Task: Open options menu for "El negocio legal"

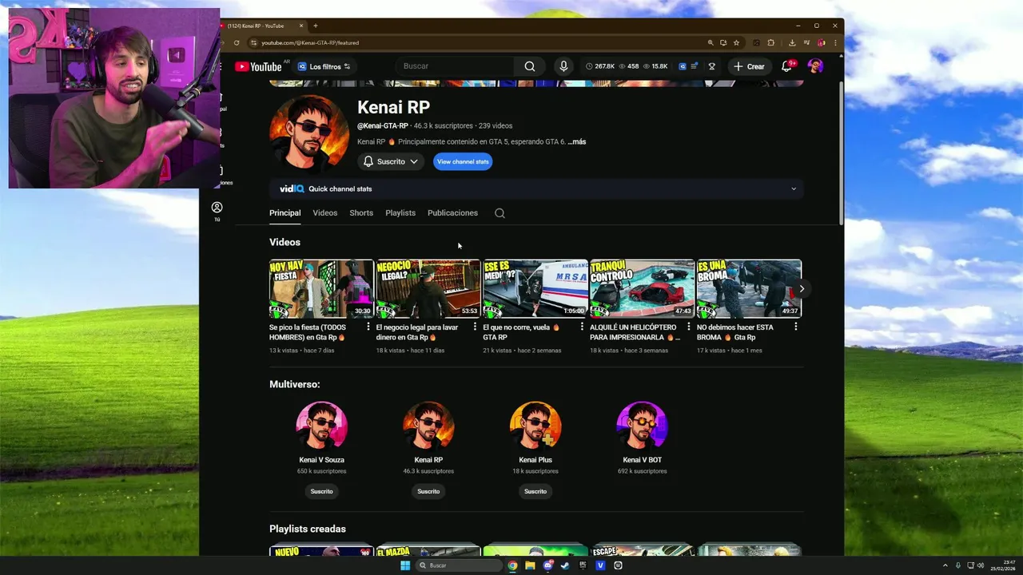Action: 475,327
